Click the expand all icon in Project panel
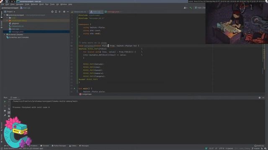Image resolution: width=268 pixels, height=150 pixels. (x=56, y=12)
